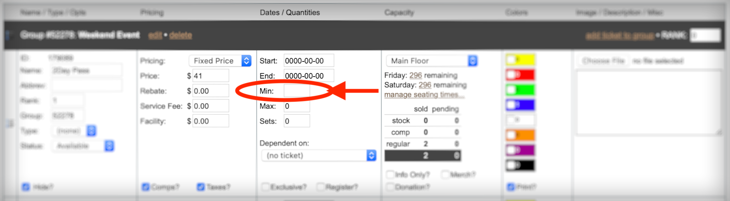
Task: Open the Fixed Price pricing dropdown
Action: click(220, 61)
